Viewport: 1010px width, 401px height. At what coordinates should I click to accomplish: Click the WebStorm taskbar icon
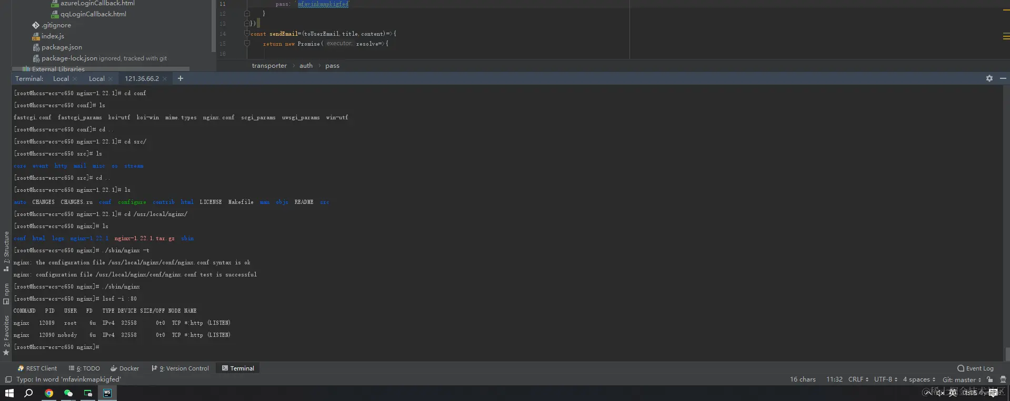[107, 393]
